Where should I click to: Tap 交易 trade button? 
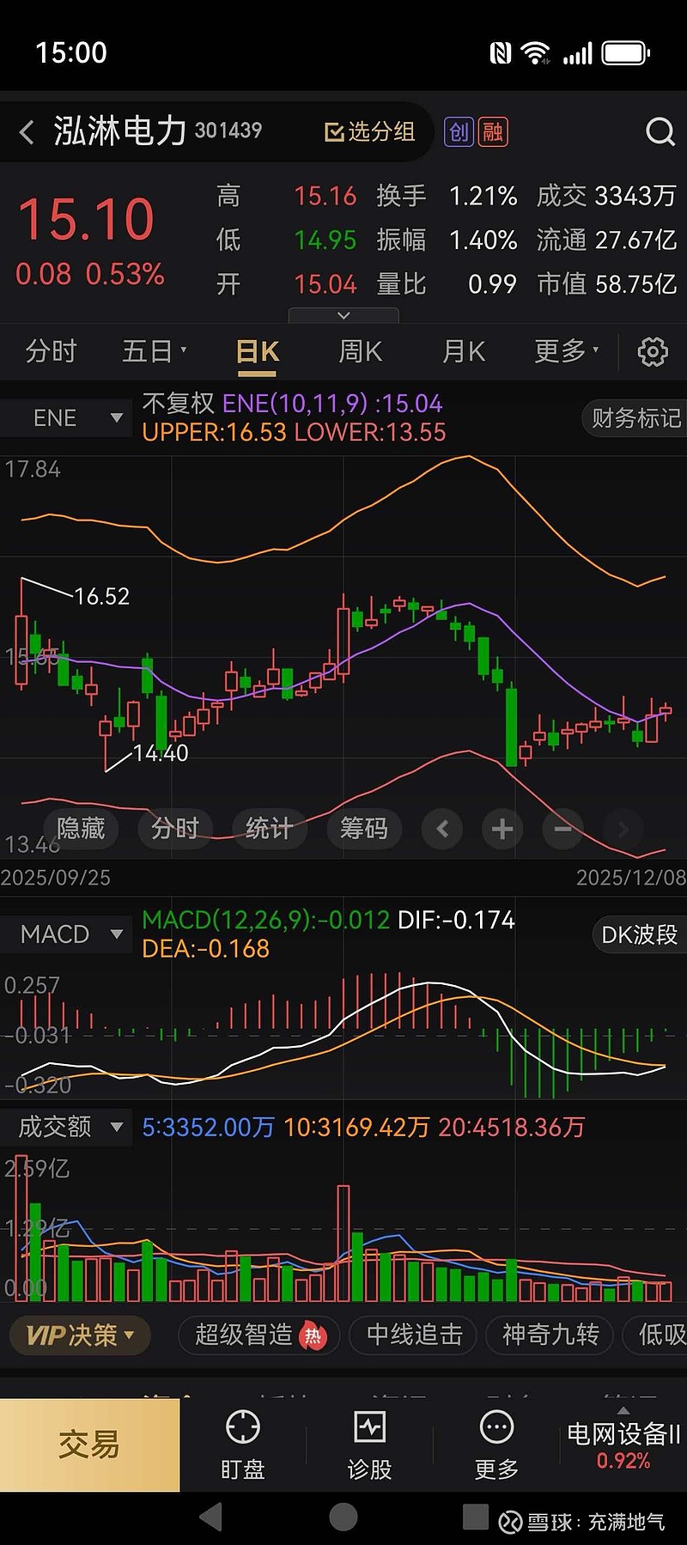[89, 1445]
